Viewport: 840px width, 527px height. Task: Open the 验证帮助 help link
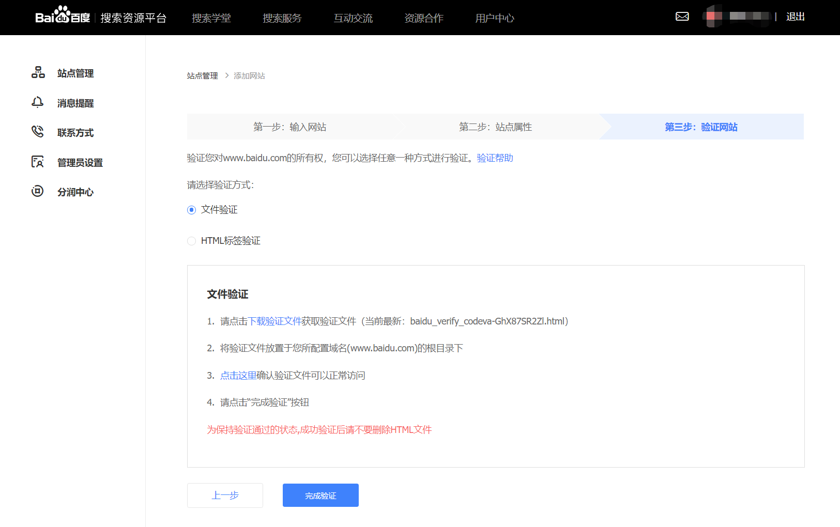495,158
